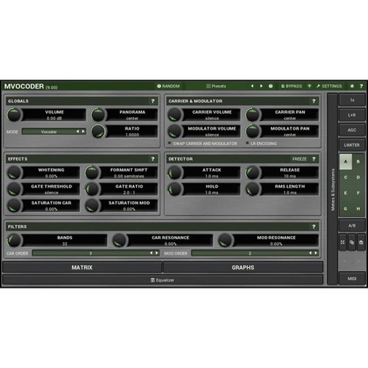This screenshot has height=368, width=368.
Task: Click the Saturation Mod knob
Action: [92, 206]
